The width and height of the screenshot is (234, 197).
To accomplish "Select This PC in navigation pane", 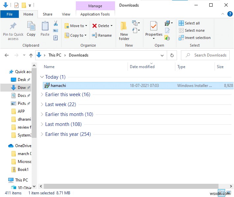I will click(x=18, y=180).
